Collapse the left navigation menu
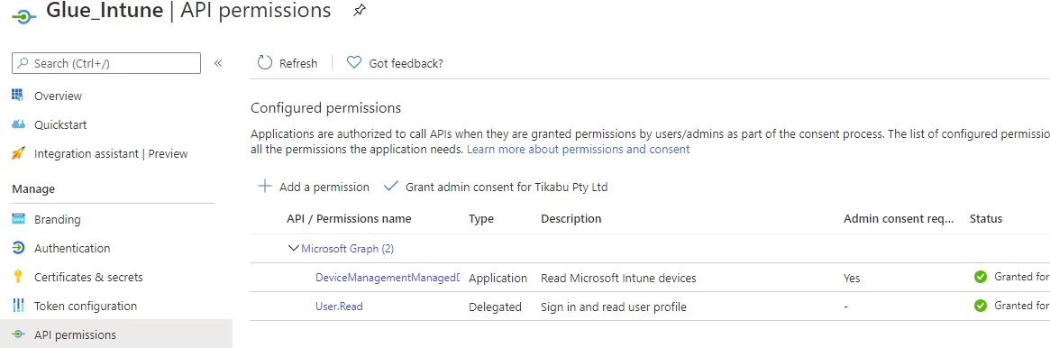The width and height of the screenshot is (1050, 348). (x=217, y=63)
